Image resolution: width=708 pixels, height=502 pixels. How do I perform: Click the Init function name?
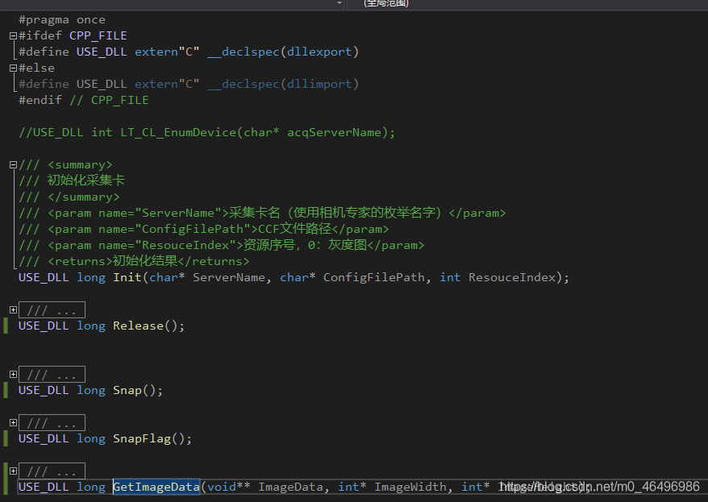click(127, 277)
